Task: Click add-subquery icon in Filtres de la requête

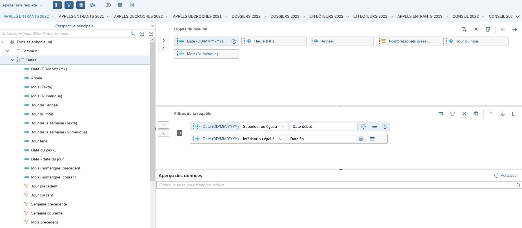Action: point(441,114)
